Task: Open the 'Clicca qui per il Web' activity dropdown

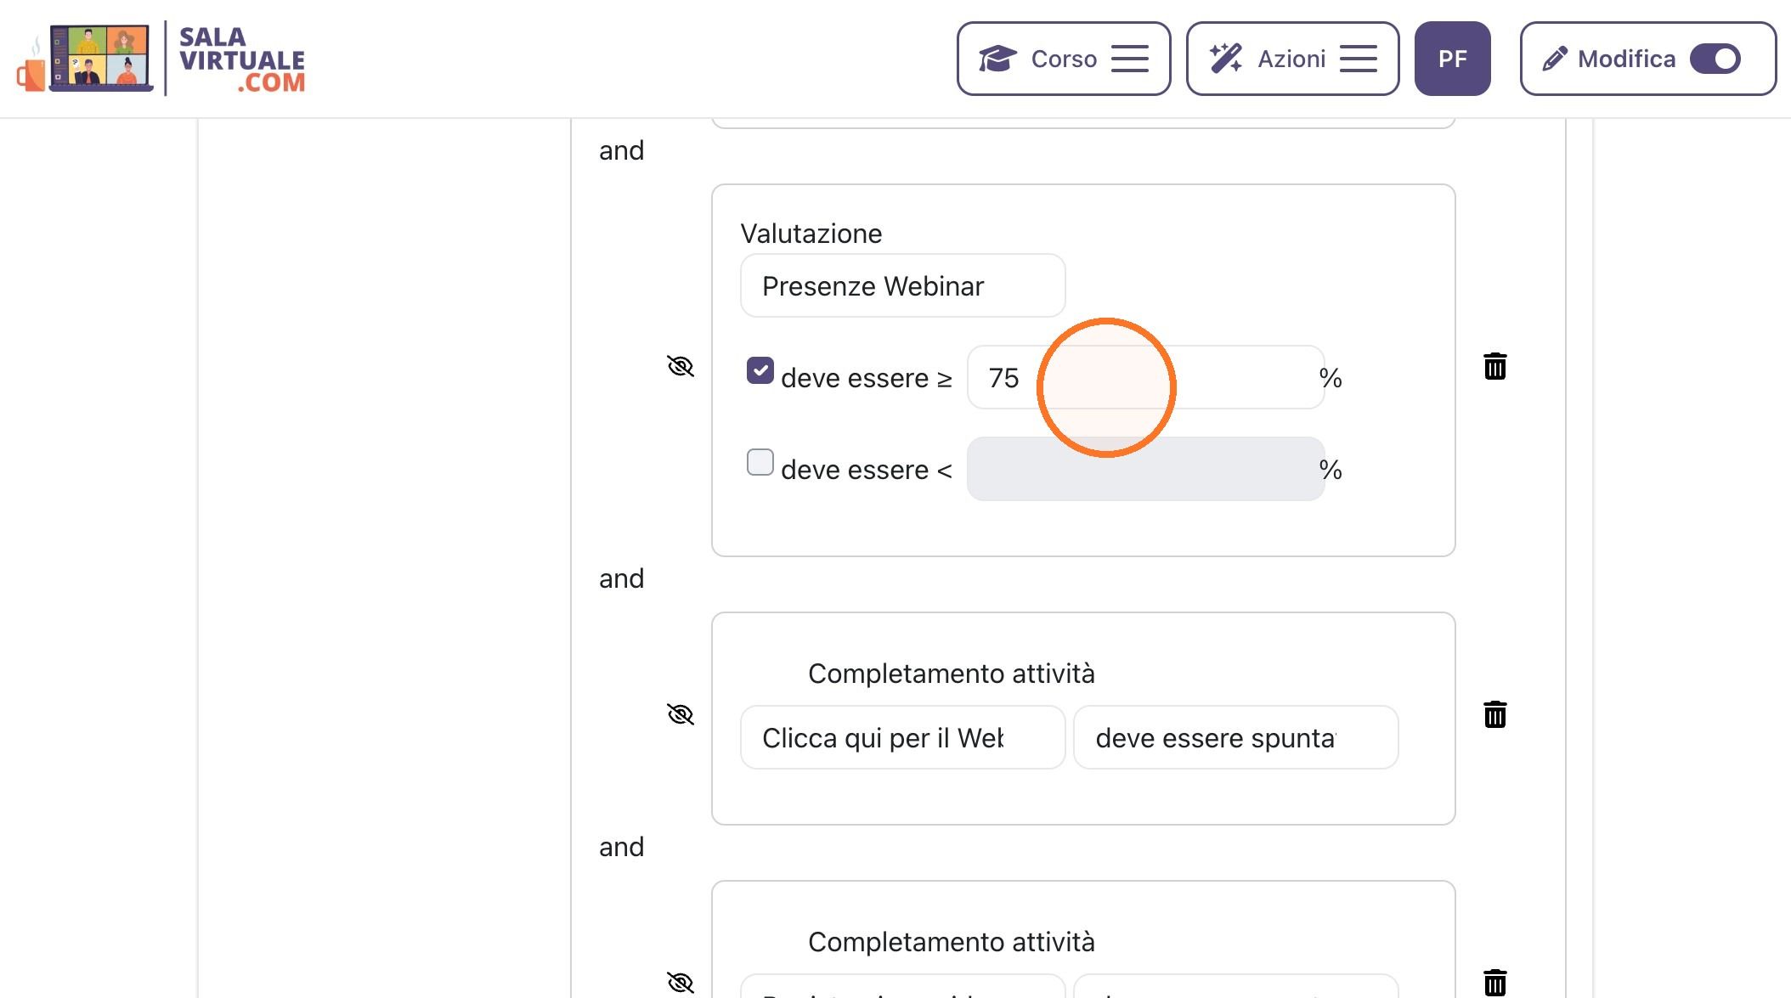Action: point(902,737)
